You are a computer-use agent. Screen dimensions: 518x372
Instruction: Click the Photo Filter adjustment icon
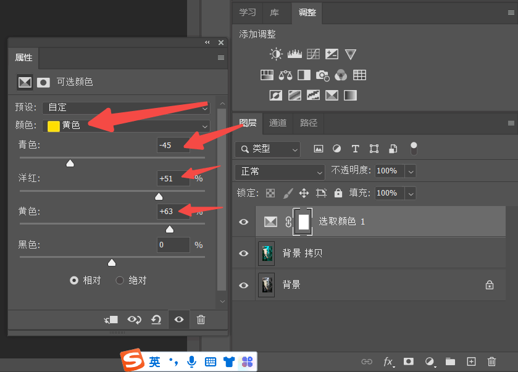[322, 75]
